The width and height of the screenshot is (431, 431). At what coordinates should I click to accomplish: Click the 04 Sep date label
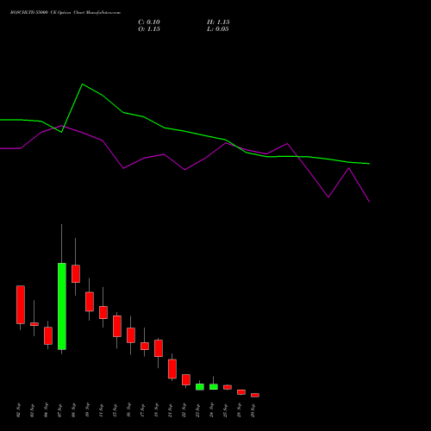click(x=47, y=410)
